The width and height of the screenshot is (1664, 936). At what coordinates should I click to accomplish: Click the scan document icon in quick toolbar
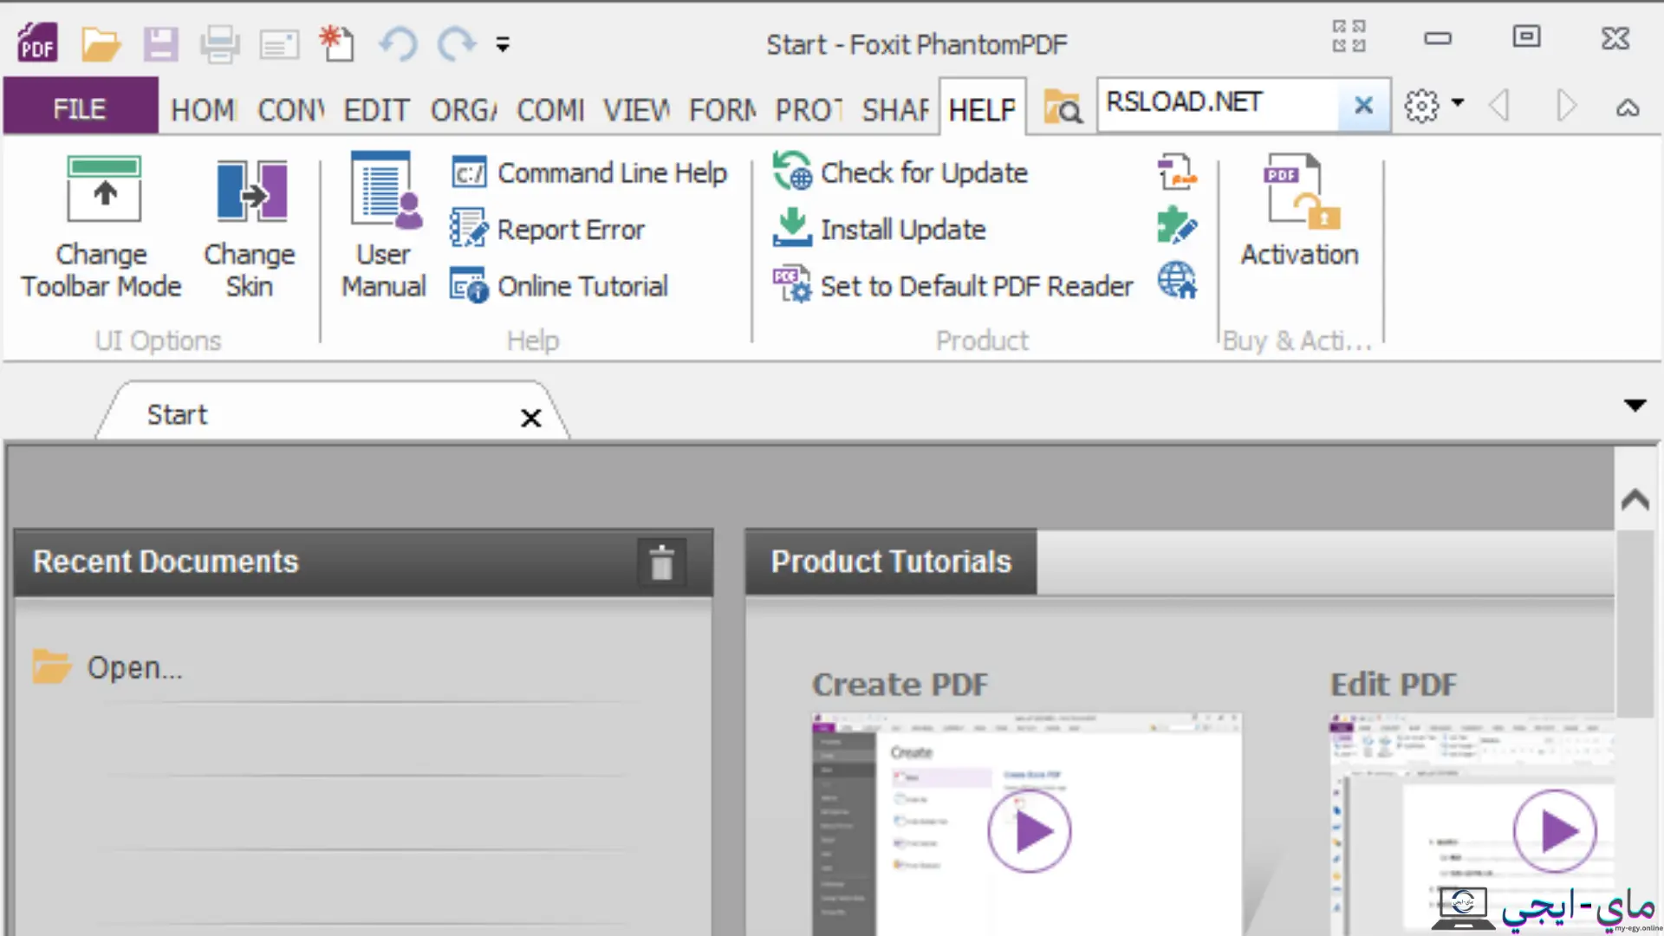pos(279,43)
